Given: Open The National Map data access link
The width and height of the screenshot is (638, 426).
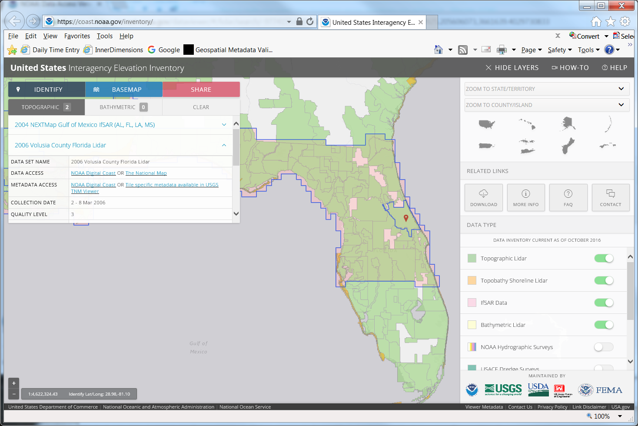Looking at the screenshot, I should (x=146, y=173).
